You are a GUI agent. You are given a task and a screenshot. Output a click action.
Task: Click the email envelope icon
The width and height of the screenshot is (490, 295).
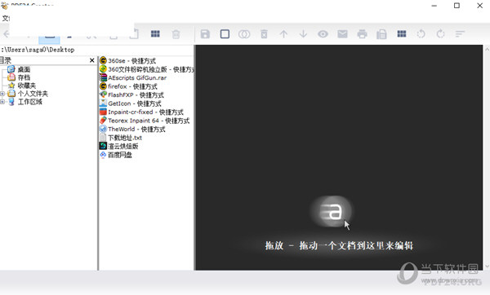pyautogui.click(x=342, y=34)
